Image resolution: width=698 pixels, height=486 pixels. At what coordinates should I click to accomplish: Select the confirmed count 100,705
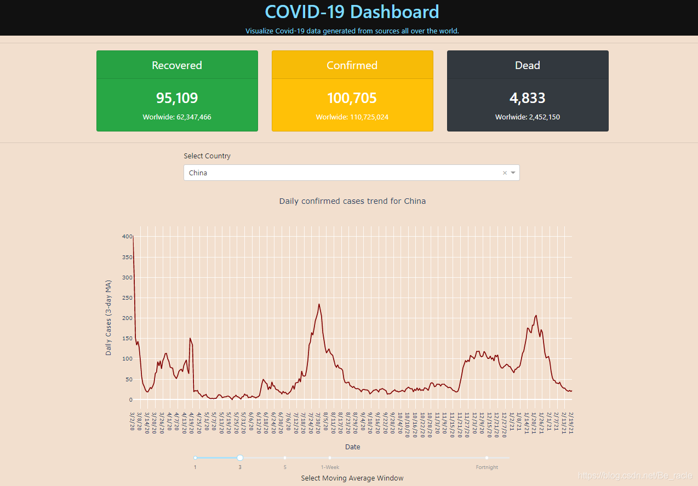tap(352, 98)
